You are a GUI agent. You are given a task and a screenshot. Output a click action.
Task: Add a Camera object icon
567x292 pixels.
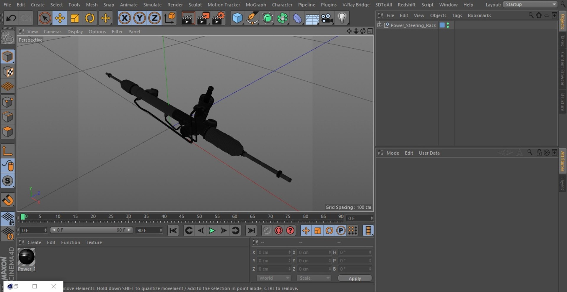click(327, 18)
